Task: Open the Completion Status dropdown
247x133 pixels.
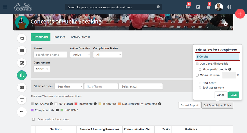Action: 108,55
